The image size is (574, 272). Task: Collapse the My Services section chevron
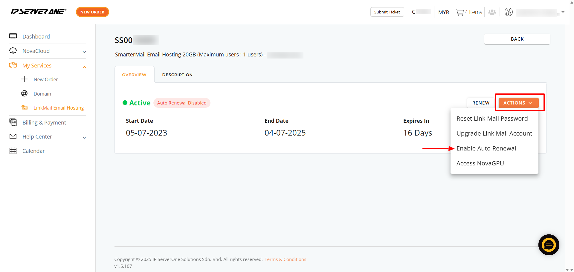(84, 67)
